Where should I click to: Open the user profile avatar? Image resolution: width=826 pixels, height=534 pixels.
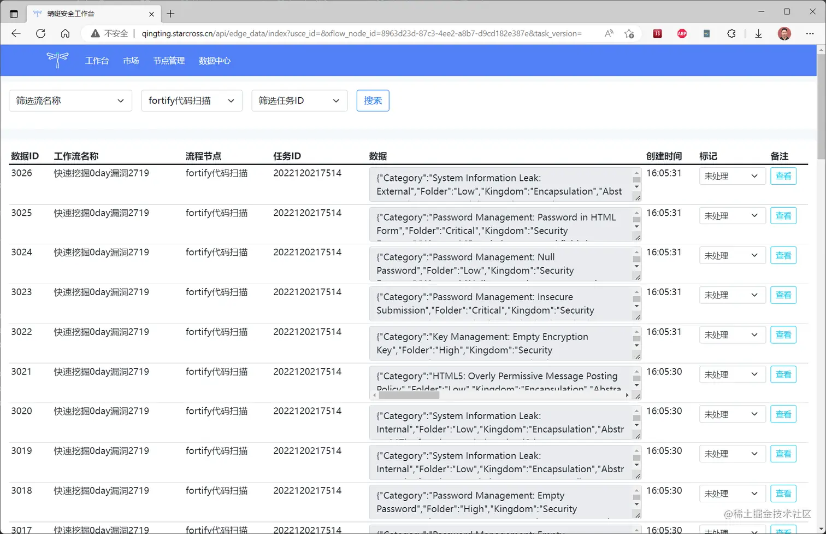pos(784,33)
